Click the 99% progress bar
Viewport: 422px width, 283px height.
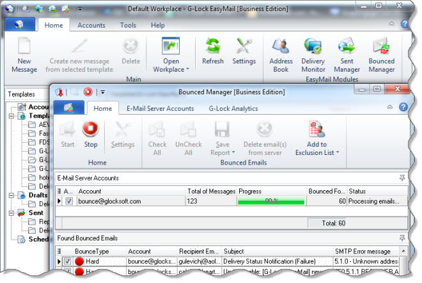(271, 201)
